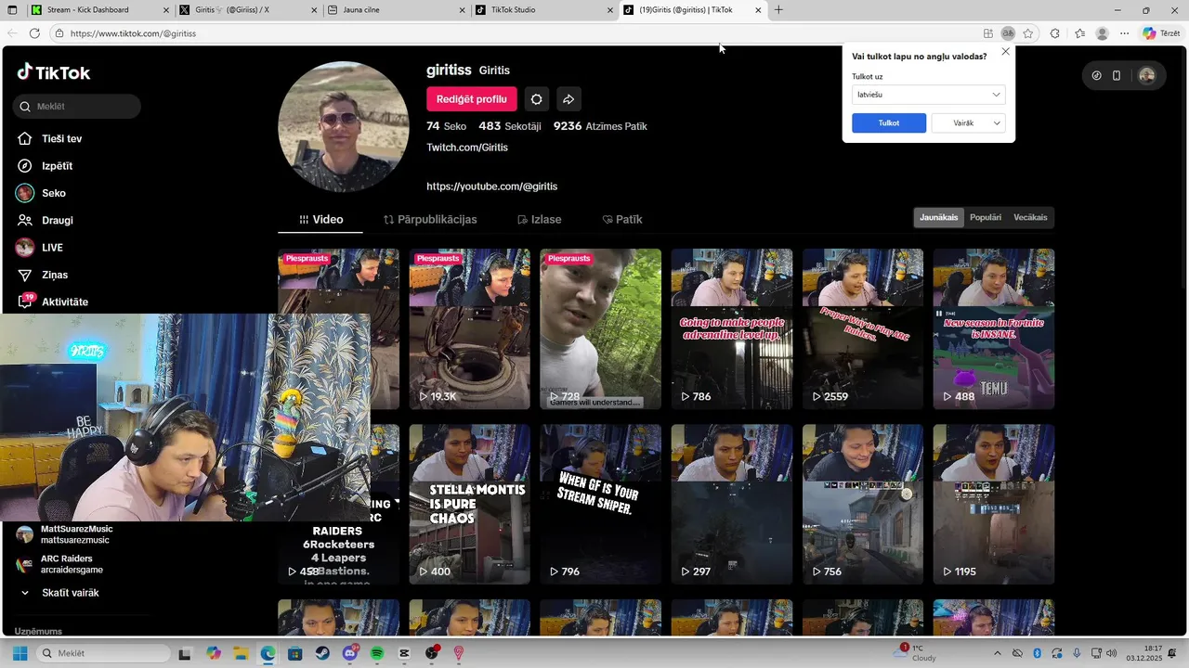
Task: Open video with 1195 views
Action: (x=994, y=505)
